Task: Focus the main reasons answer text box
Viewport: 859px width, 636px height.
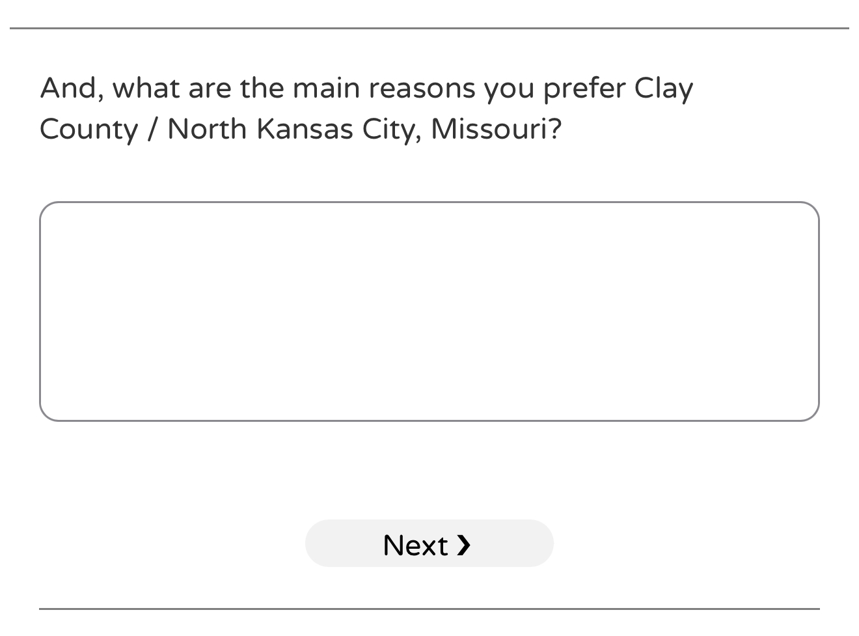Action: [x=429, y=311]
